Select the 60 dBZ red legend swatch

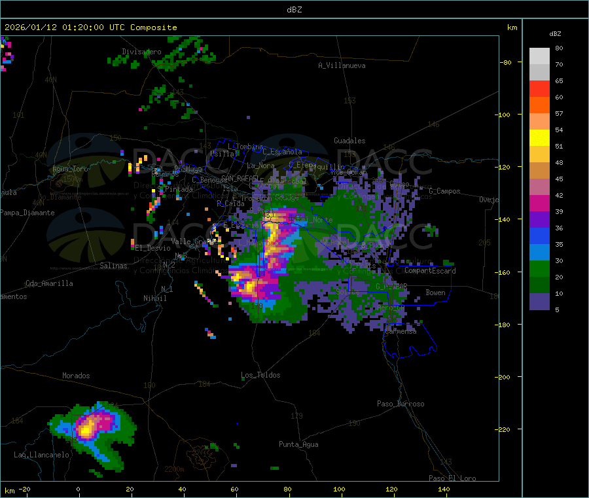click(539, 88)
